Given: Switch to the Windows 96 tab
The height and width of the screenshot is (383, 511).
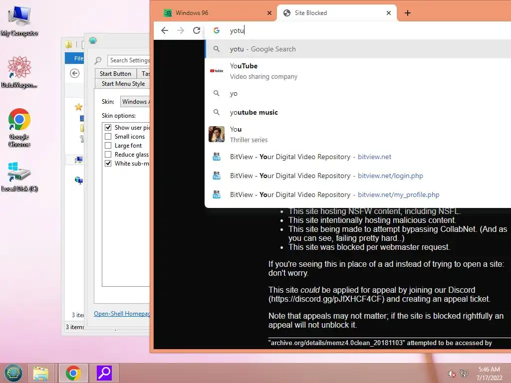Looking at the screenshot, I should (215, 13).
